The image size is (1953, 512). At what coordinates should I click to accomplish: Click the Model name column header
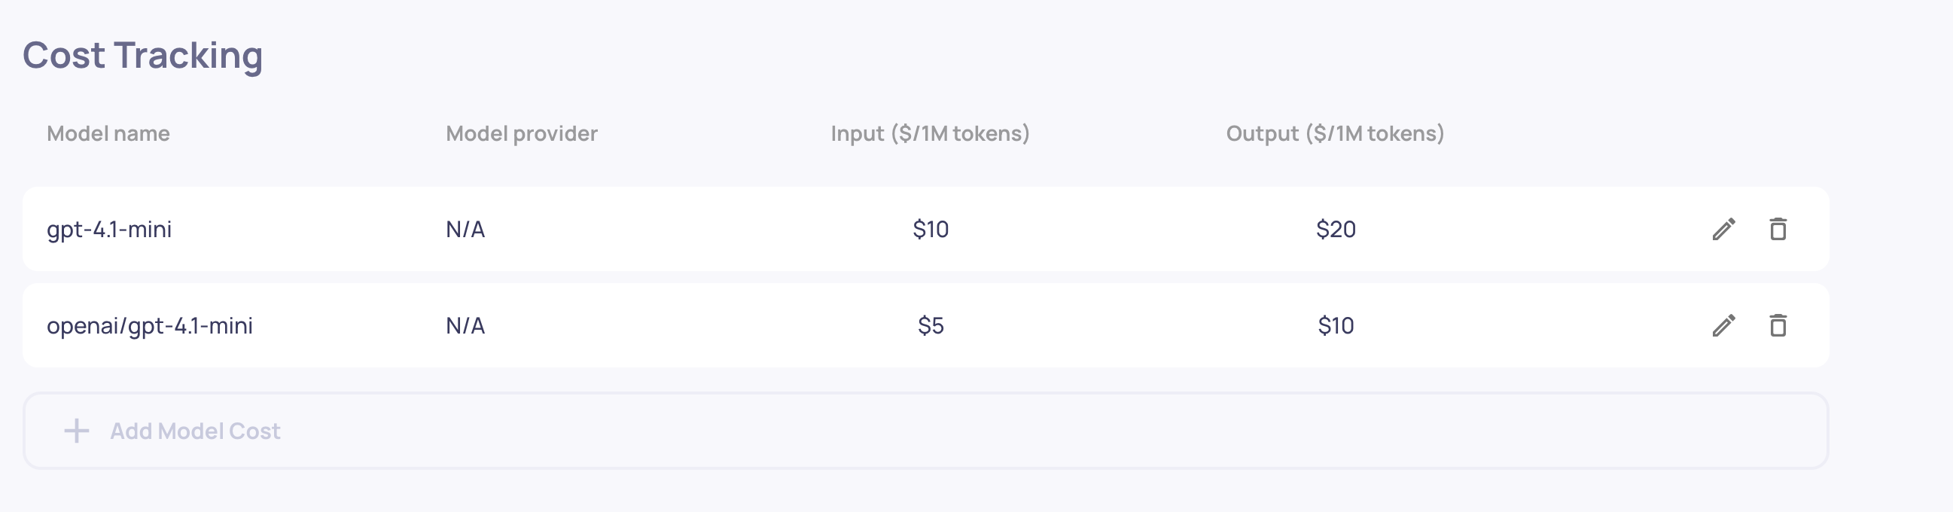(108, 133)
